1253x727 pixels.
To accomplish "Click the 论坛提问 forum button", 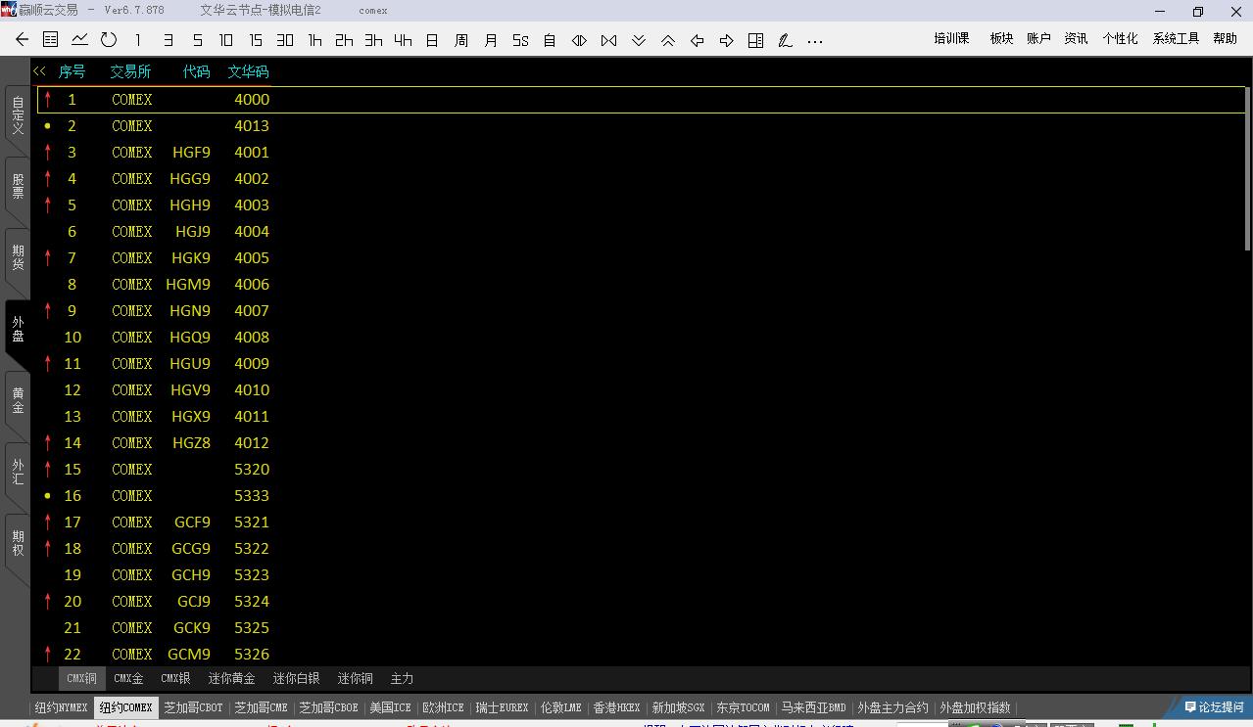I will (x=1214, y=706).
